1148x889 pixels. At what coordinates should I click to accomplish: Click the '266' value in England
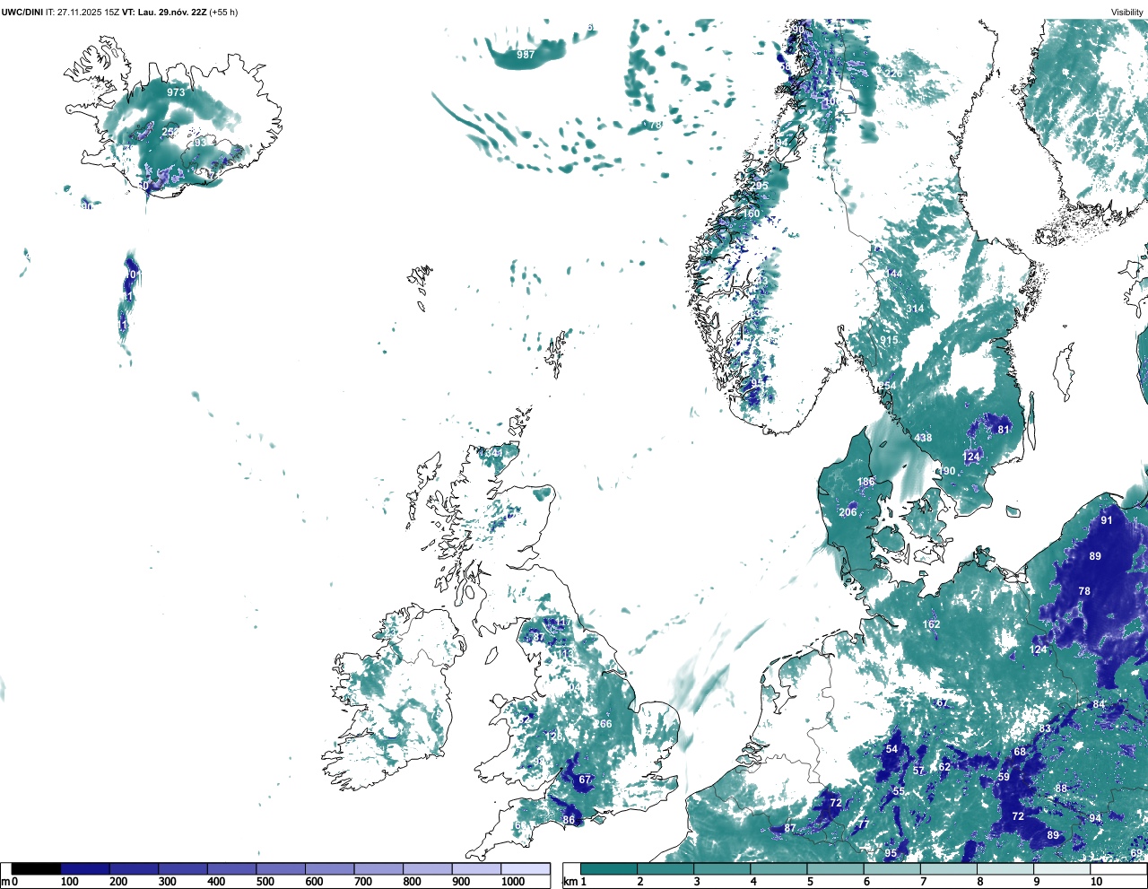[603, 724]
